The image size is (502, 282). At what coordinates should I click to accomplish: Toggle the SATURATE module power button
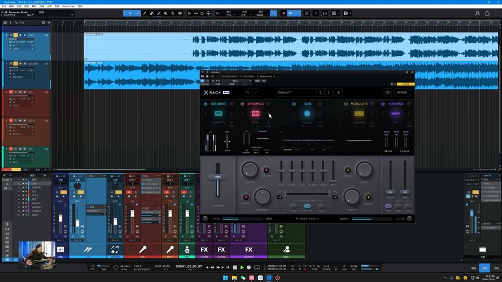click(x=206, y=104)
